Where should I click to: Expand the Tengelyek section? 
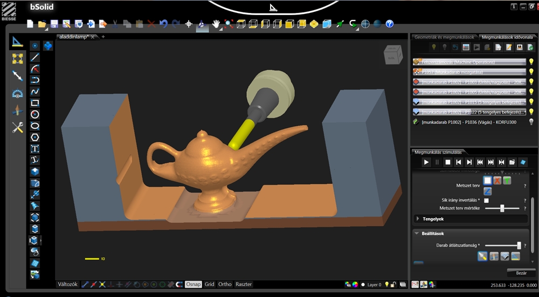[x=419, y=219]
